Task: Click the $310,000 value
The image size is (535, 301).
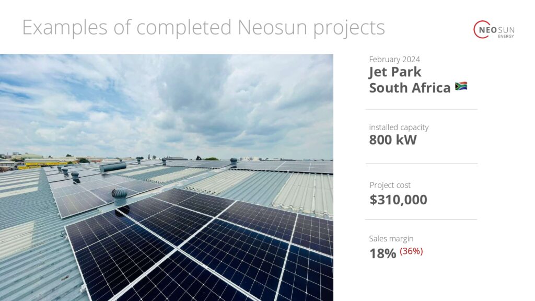Action: [398, 200]
